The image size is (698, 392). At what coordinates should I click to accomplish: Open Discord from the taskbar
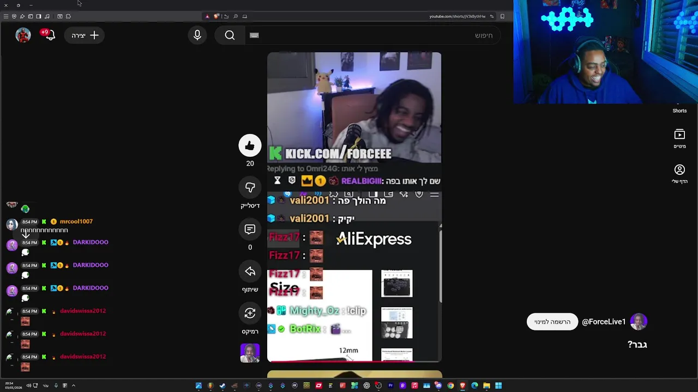coord(438,385)
